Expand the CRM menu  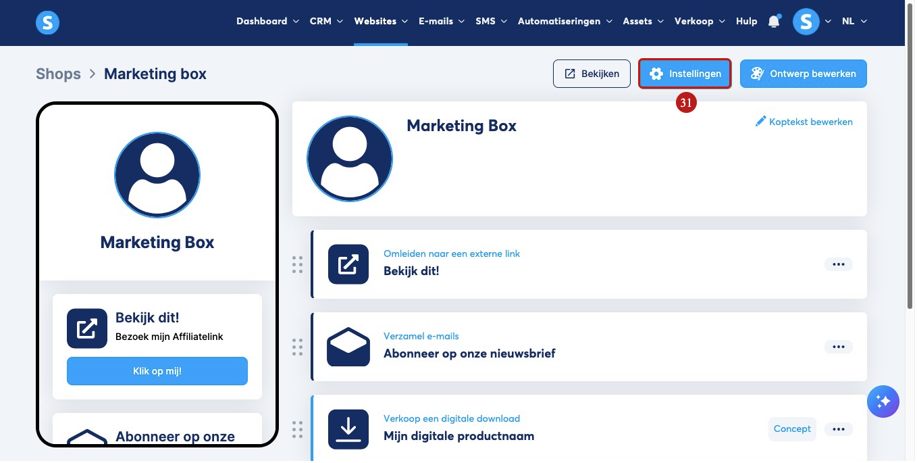click(x=326, y=22)
